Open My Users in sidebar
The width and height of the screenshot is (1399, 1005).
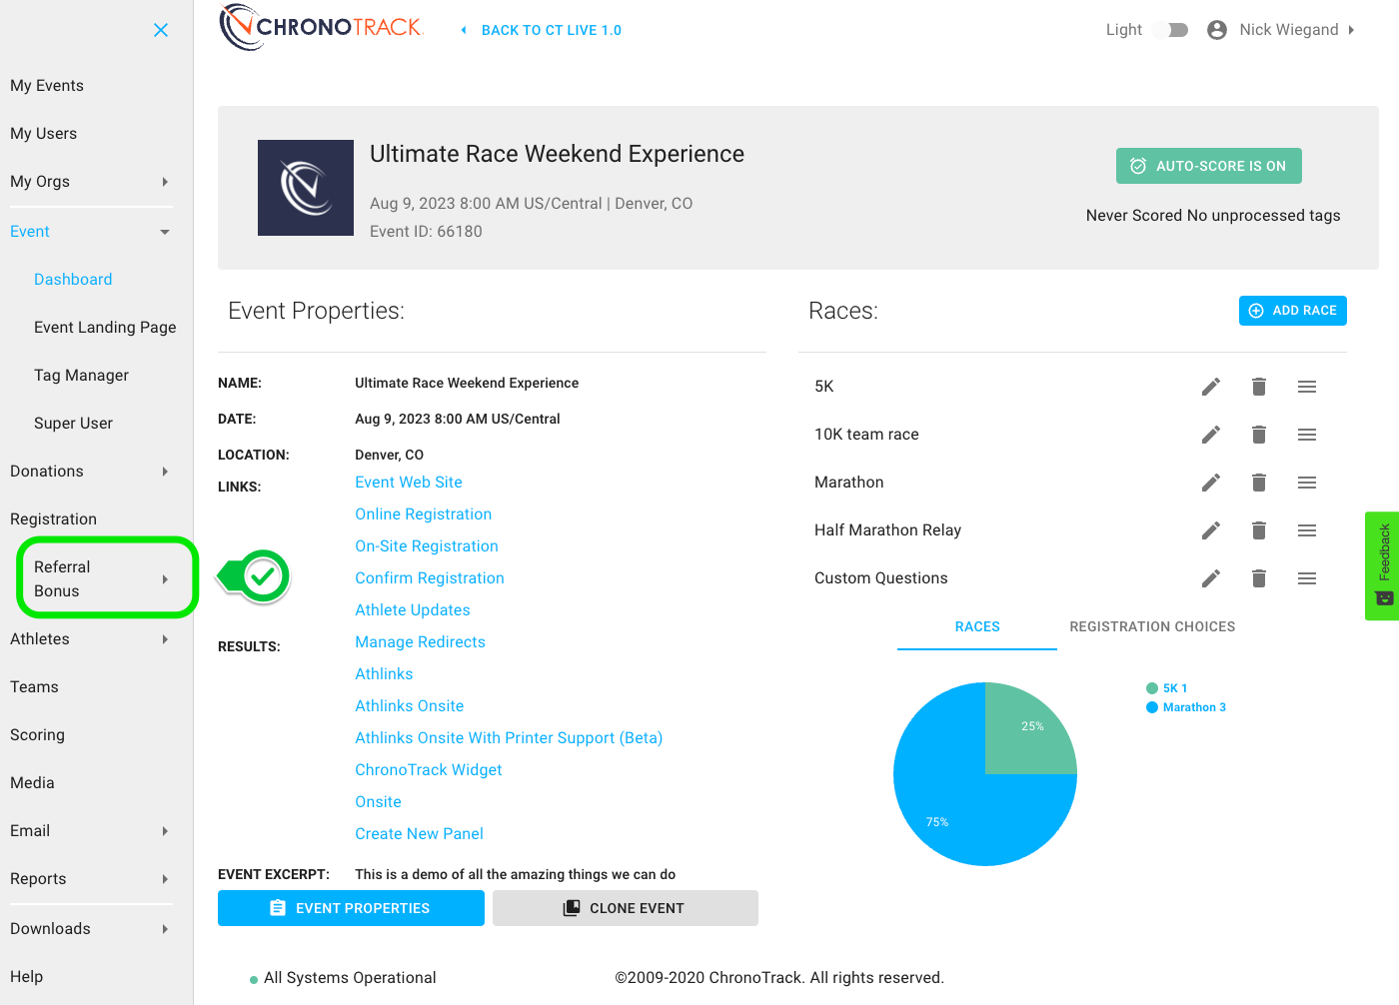click(44, 134)
